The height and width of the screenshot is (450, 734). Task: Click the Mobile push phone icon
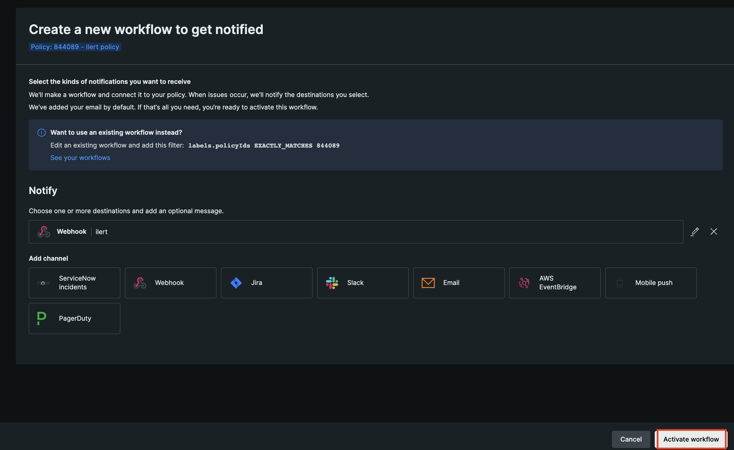click(x=620, y=283)
